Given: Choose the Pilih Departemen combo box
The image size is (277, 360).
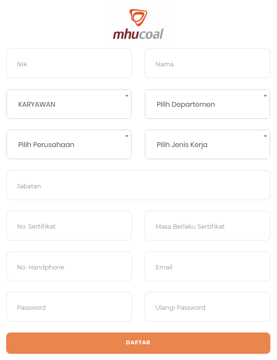Looking at the screenshot, I should [x=207, y=104].
